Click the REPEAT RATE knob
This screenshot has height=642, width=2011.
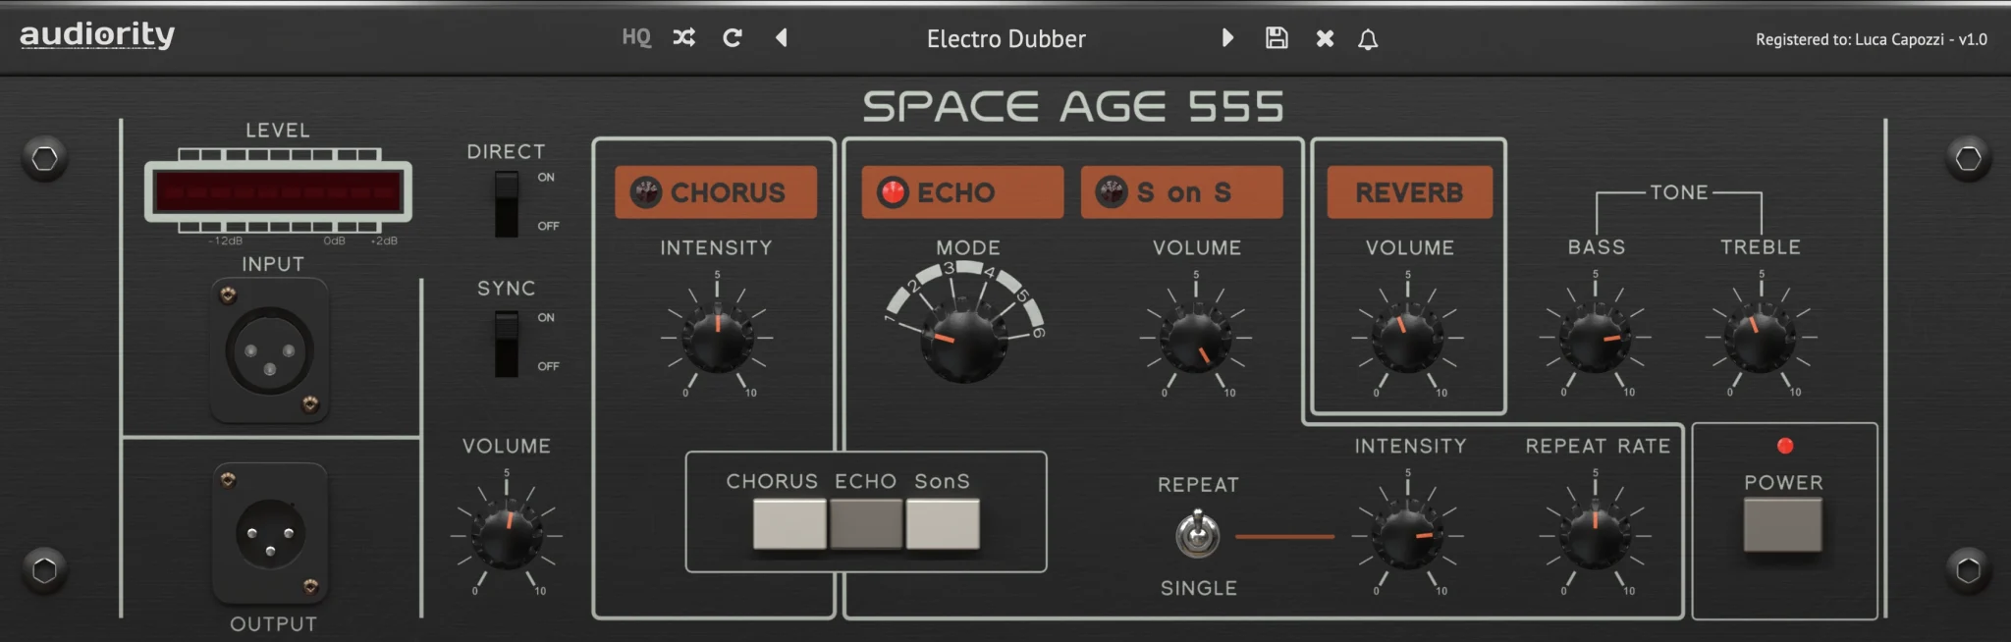[1595, 536]
